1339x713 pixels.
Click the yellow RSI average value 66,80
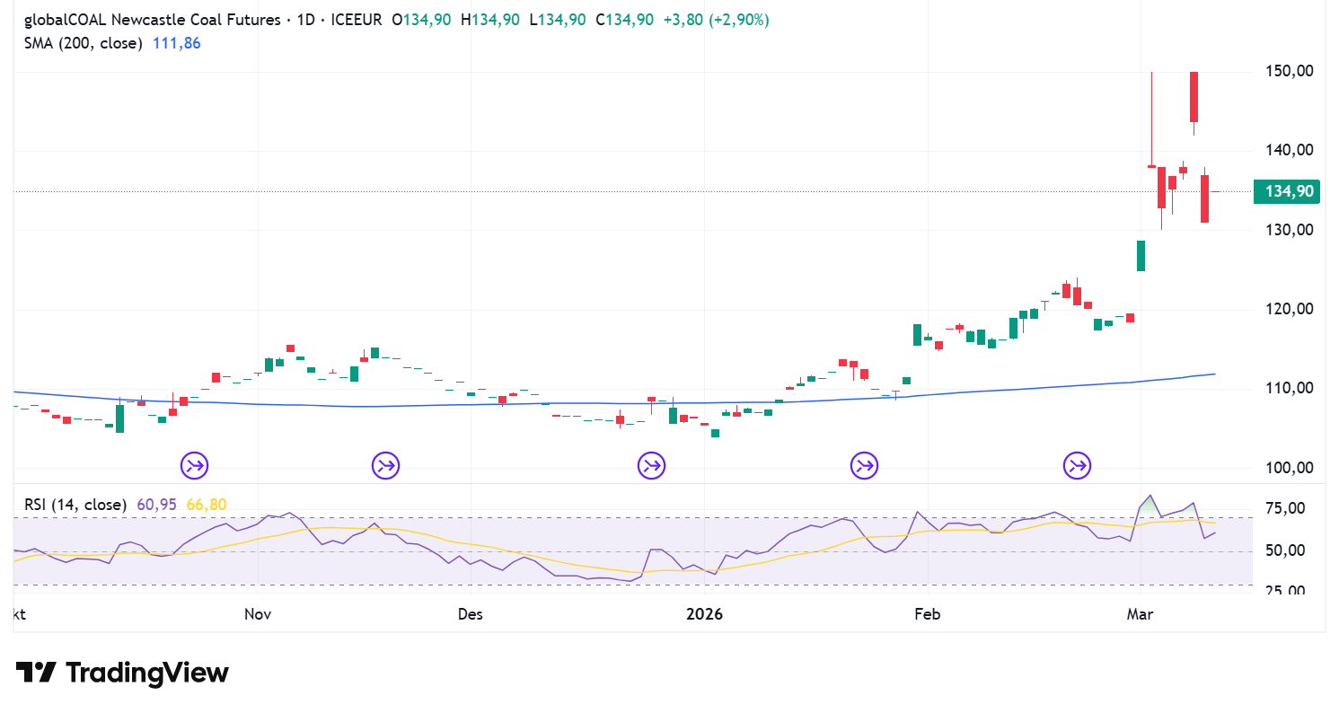pyautogui.click(x=207, y=505)
